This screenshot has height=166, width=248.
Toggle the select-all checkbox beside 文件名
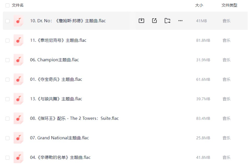[8, 5]
